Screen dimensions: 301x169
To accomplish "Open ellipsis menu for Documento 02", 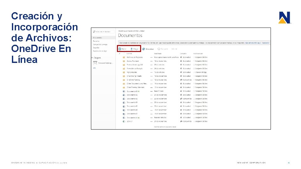I will click(x=151, y=95).
